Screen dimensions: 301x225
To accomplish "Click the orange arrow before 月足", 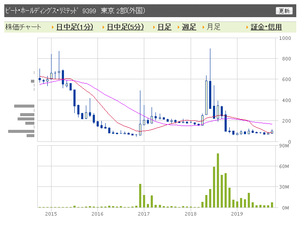I will tap(203, 27).
